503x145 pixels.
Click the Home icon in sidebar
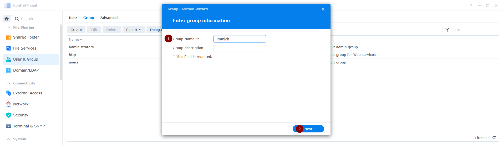(x=7, y=19)
